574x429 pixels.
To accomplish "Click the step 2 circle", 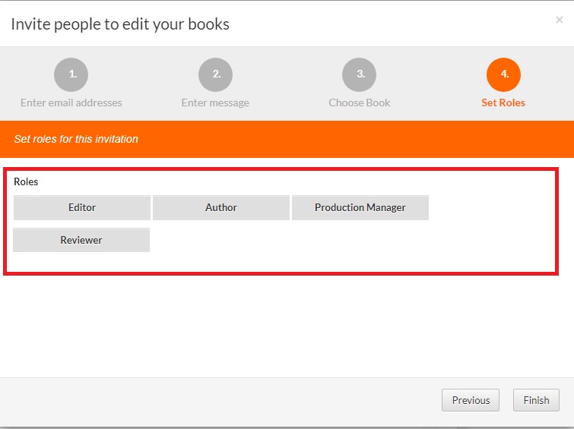I will (x=215, y=74).
